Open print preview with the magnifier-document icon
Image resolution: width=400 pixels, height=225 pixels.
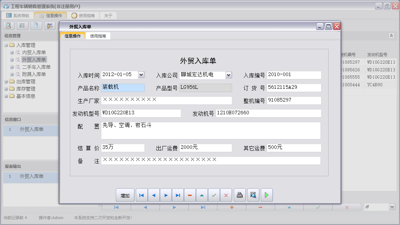253,195
